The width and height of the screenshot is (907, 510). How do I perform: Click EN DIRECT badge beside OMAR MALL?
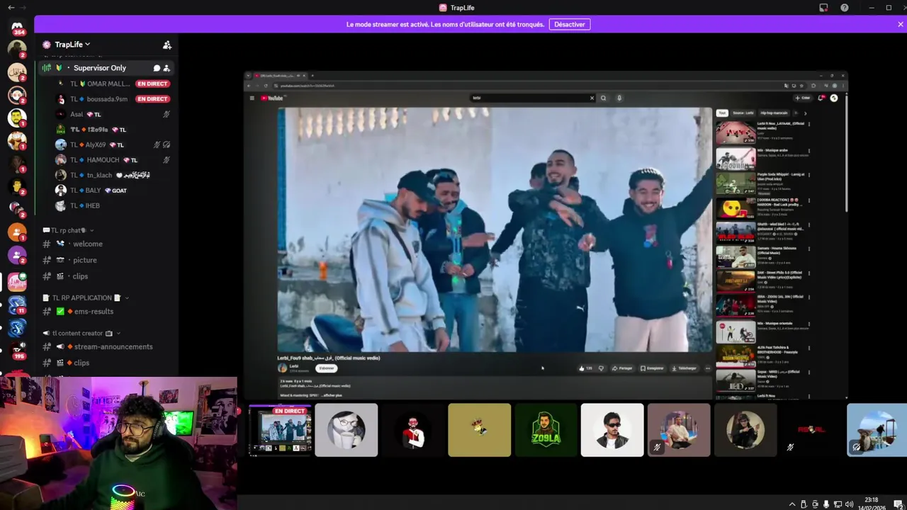[152, 84]
